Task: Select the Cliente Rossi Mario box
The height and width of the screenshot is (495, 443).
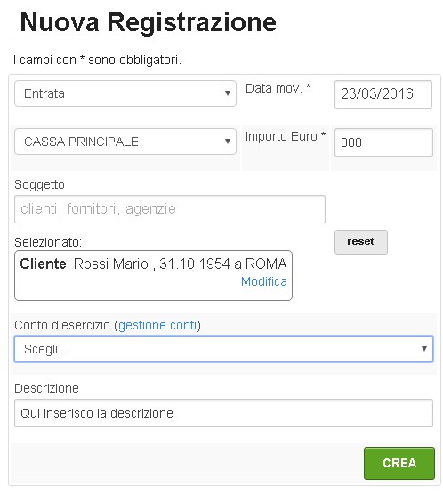Action: pos(153,276)
